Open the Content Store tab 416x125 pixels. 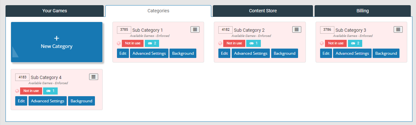click(263, 11)
